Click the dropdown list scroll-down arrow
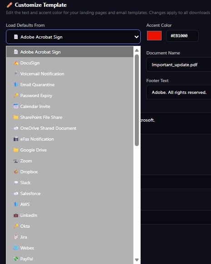The image size is (211, 264). [x=137, y=260]
